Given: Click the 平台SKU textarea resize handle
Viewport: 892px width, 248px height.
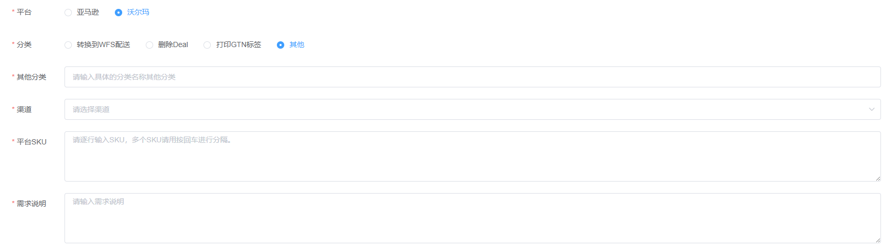Looking at the screenshot, I should [878, 178].
